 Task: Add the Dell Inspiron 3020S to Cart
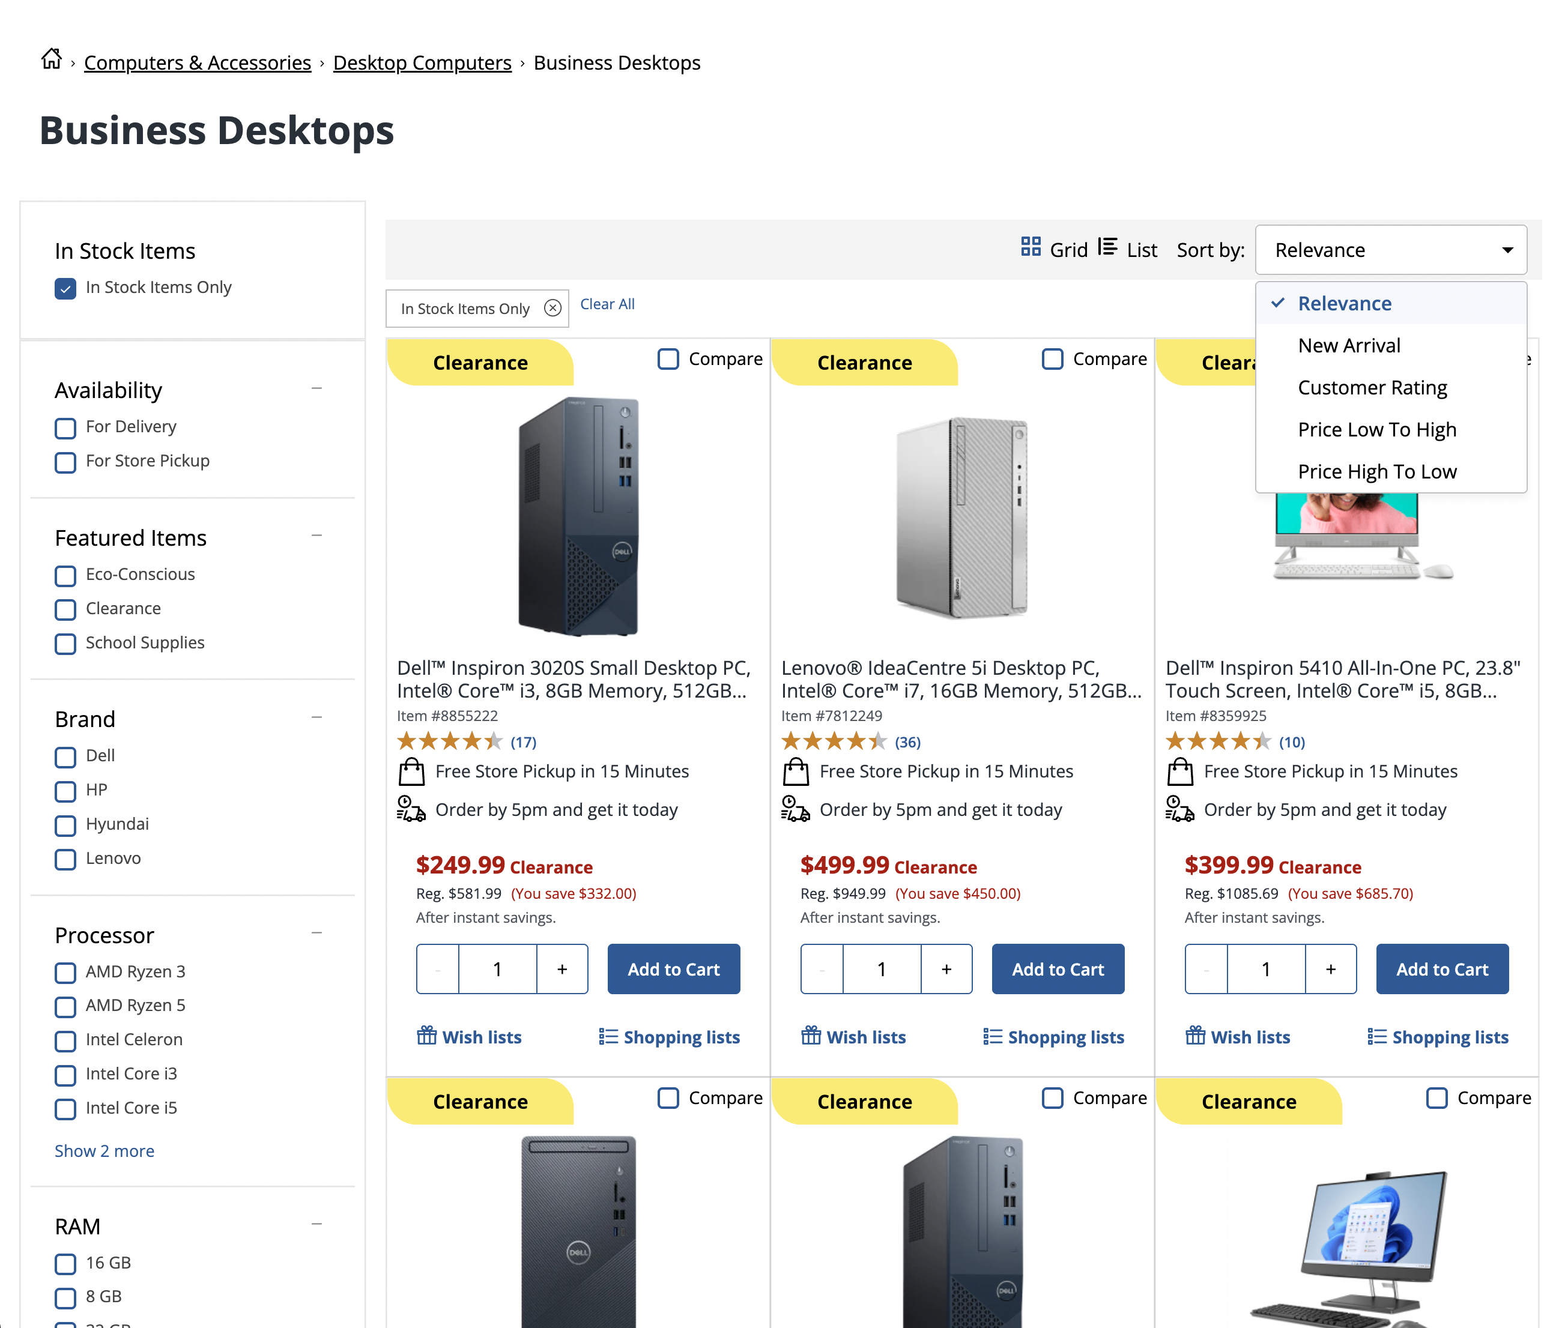coord(673,968)
